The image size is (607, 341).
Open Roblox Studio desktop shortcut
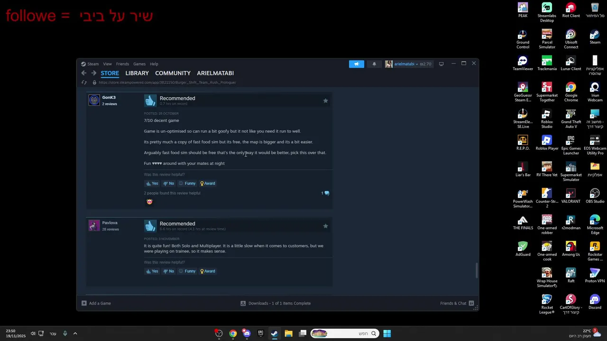pos(547,119)
